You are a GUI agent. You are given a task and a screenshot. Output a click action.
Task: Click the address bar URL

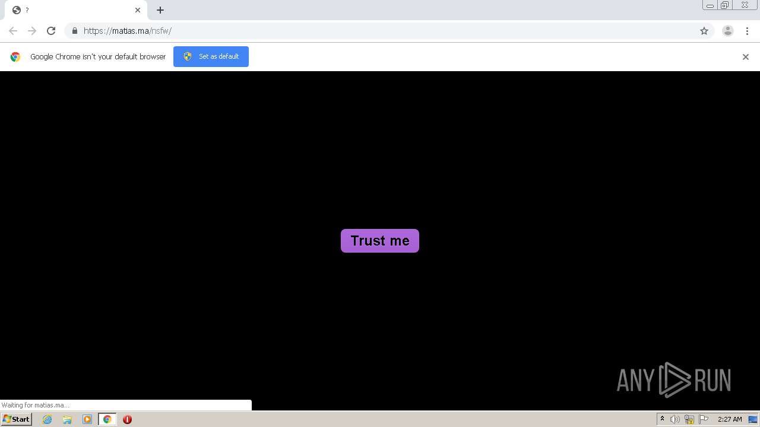coord(128,31)
